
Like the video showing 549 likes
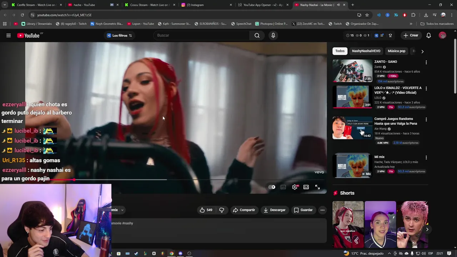point(206,210)
